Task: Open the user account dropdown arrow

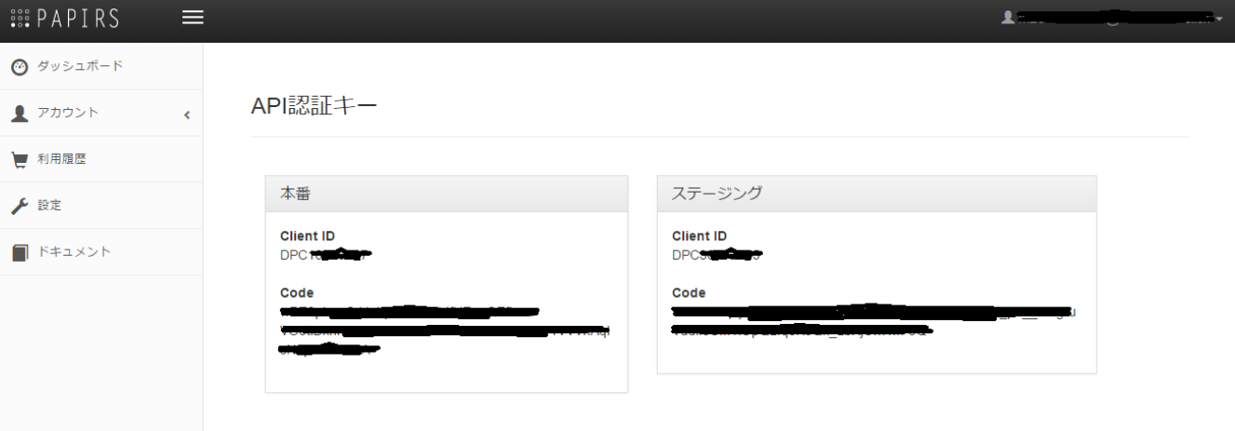Action: tap(1218, 19)
